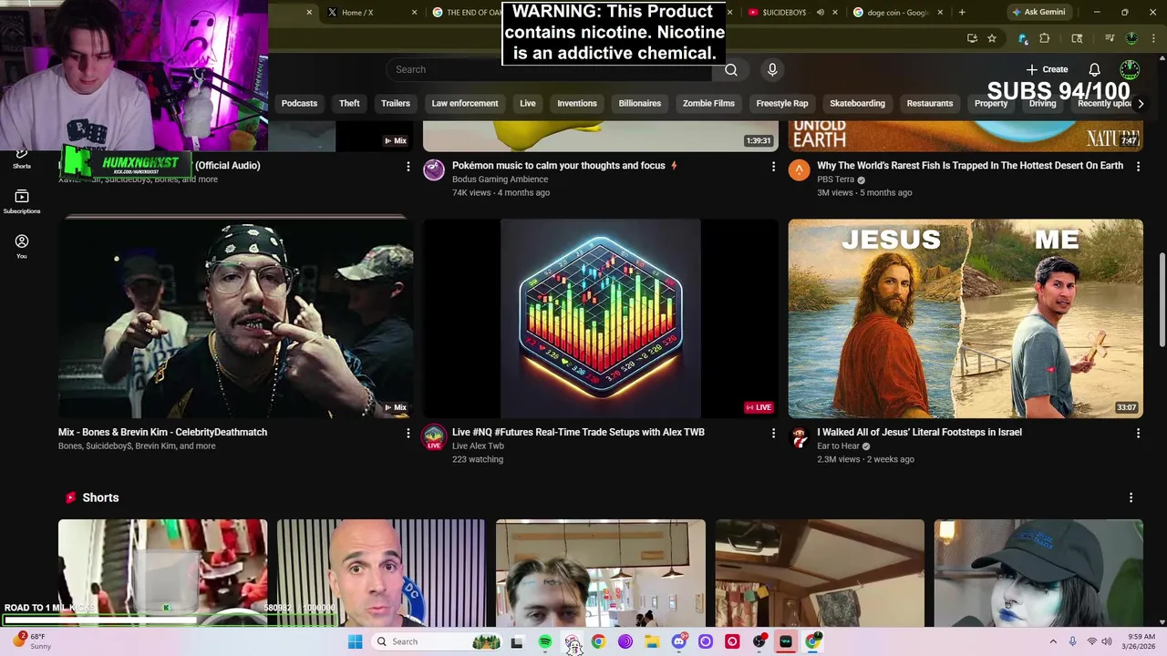Show hidden system tray icons chevron
1167x656 pixels.
coord(1053,641)
